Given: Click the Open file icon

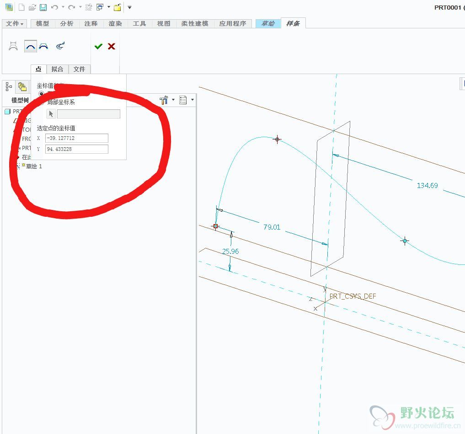Looking at the screenshot, I should 32,7.
